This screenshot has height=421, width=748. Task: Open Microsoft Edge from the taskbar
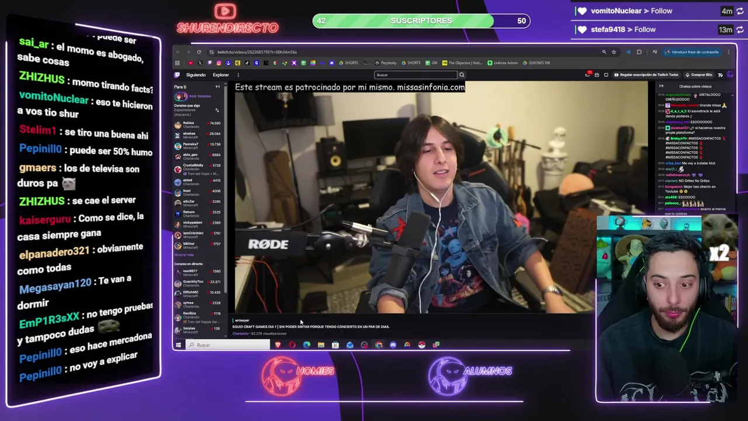[x=307, y=345]
